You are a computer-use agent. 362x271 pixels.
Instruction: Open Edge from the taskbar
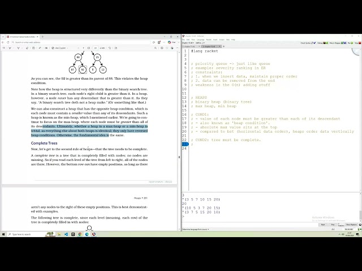pyautogui.click(x=87, y=234)
